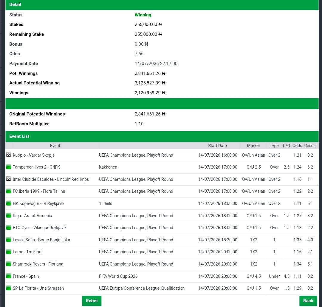Click the 1:1 result for Inter Club de Escaldes
The height and width of the screenshot is (307, 322).
click(x=310, y=179)
